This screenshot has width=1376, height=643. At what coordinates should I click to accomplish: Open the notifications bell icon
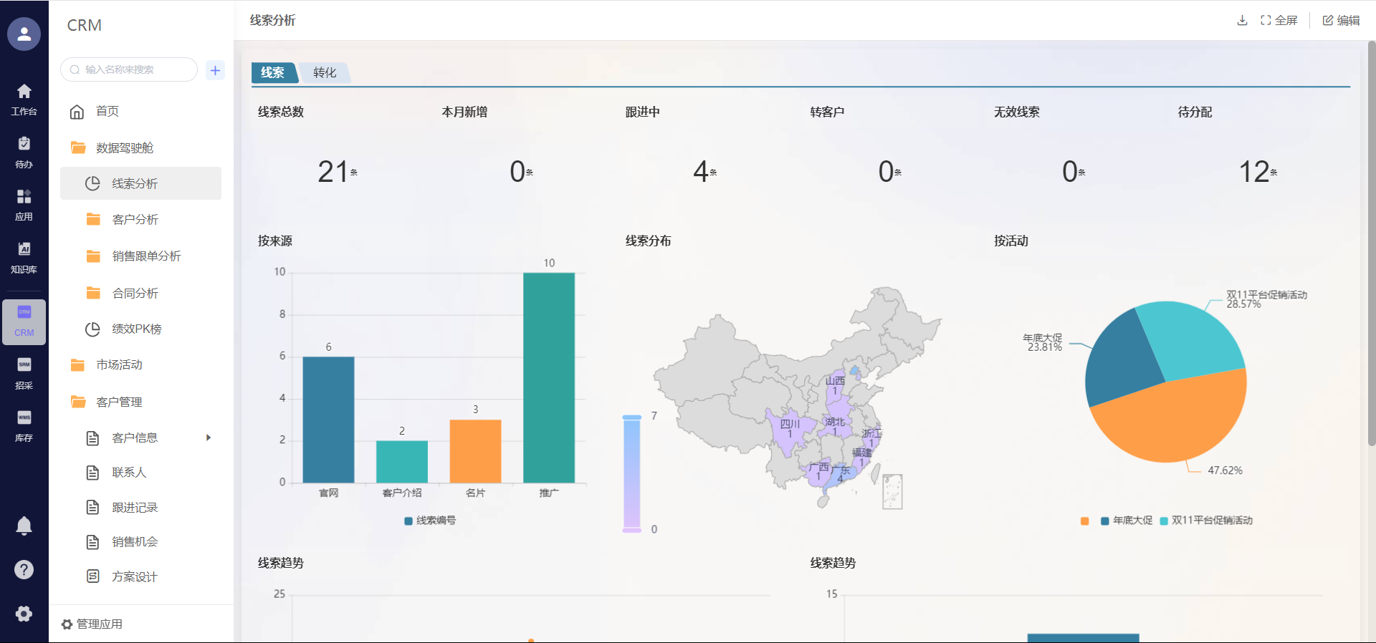point(24,526)
